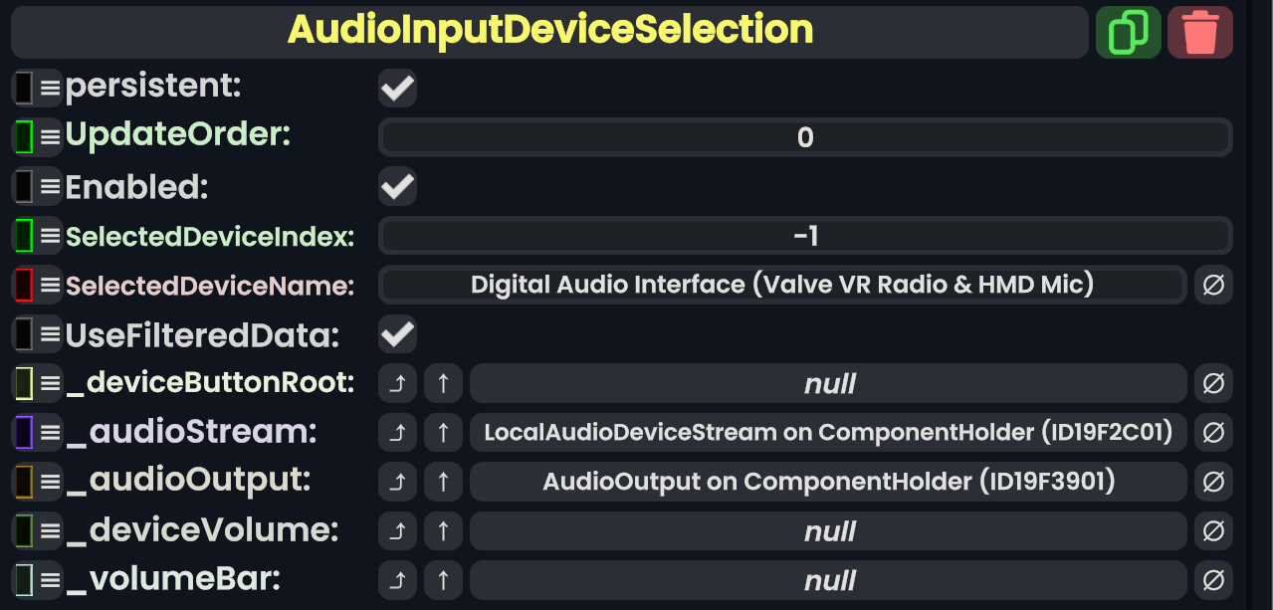This screenshot has width=1273, height=610.
Task: Click the SelectedDeviceName text field
Action: pos(782,286)
